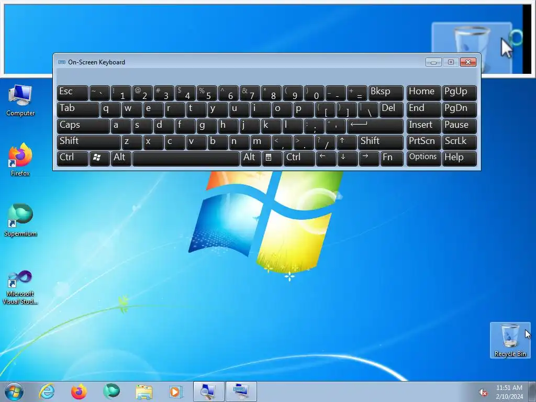Click the PrtScn key
The height and width of the screenshot is (402, 536).
tap(423, 142)
